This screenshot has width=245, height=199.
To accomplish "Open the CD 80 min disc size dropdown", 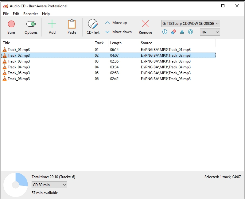I will [x=49, y=185].
